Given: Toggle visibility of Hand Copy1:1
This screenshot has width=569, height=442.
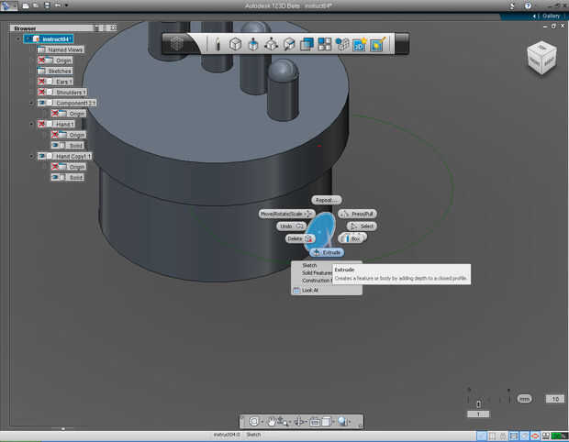Looking at the screenshot, I should (x=42, y=156).
